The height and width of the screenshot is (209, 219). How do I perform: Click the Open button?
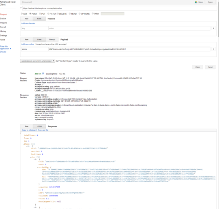point(210,2)
